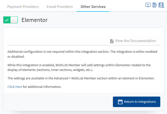The width and height of the screenshot is (167, 114).
Task: Switch to Email Providers tab
Action: click(60, 6)
